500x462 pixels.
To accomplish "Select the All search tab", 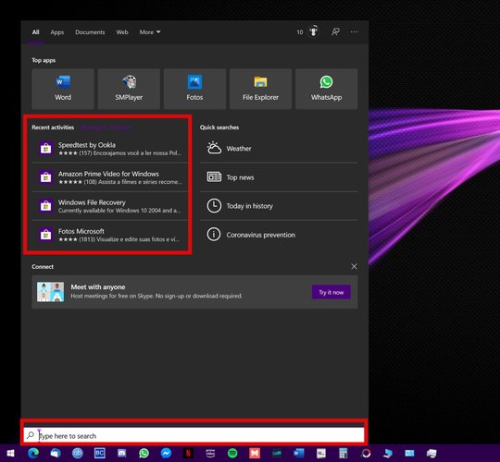I will [36, 32].
